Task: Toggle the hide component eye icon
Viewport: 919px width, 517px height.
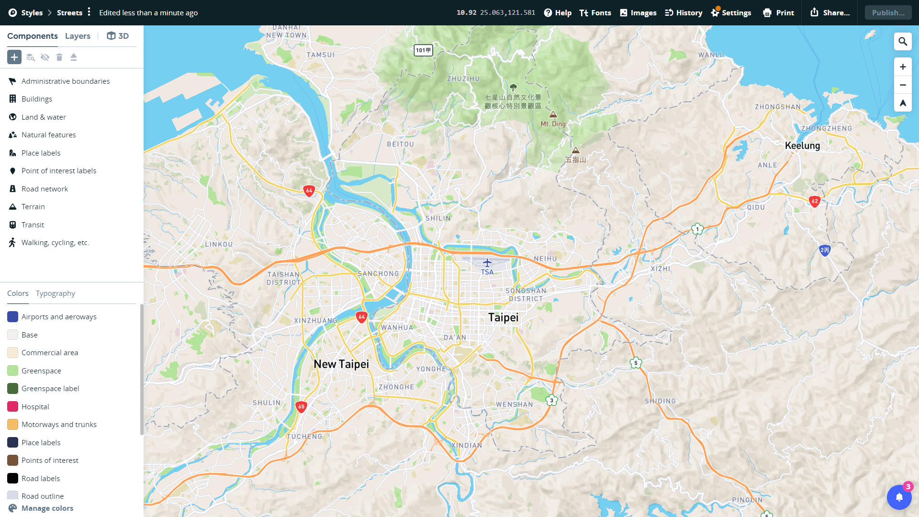Action: (x=45, y=57)
